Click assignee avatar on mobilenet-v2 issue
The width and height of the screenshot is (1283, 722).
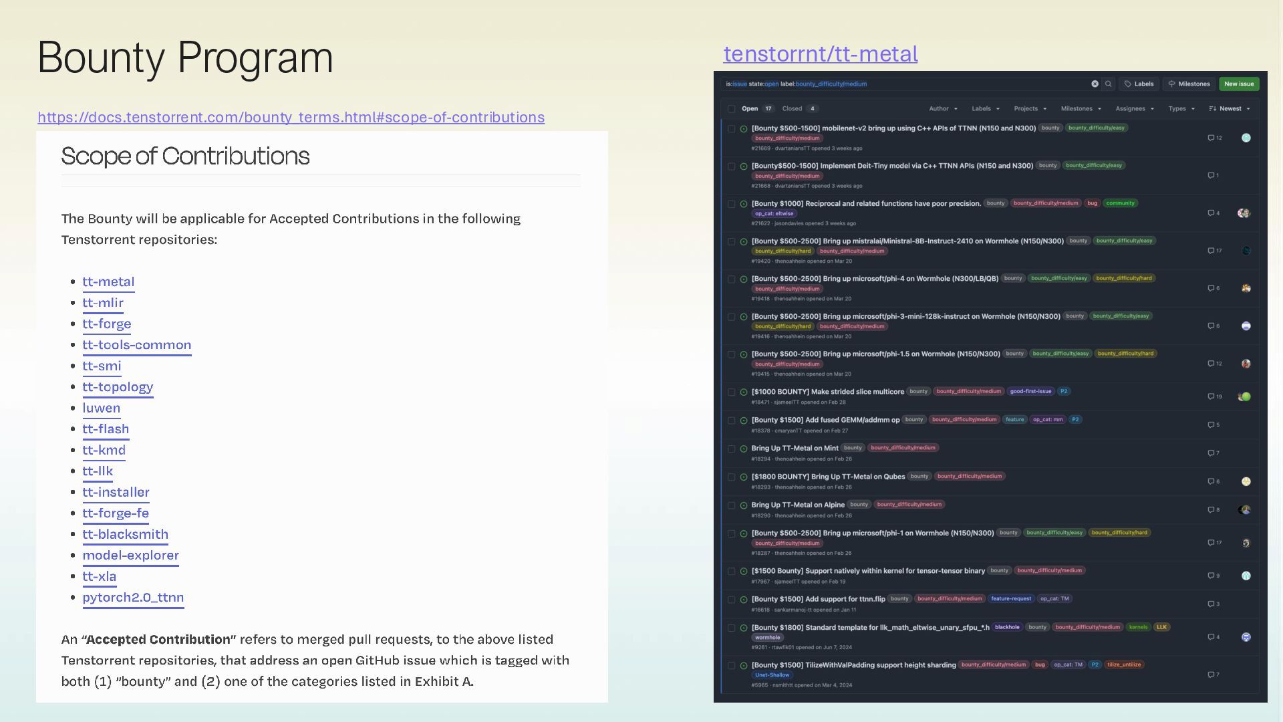pos(1246,138)
